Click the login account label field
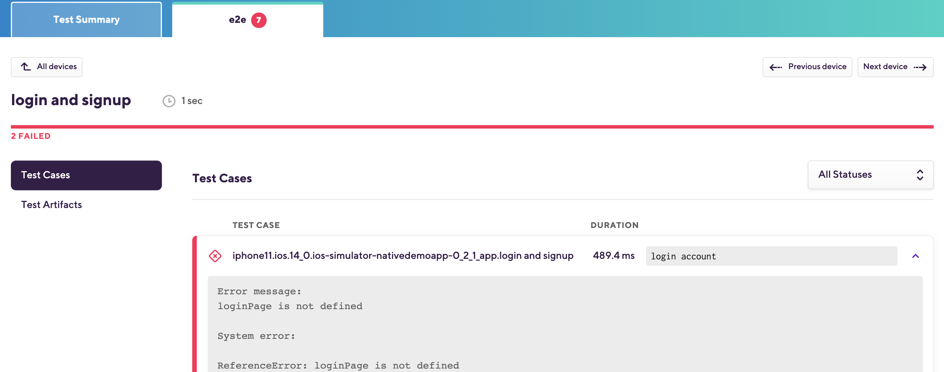The width and height of the screenshot is (944, 372). 771,256
